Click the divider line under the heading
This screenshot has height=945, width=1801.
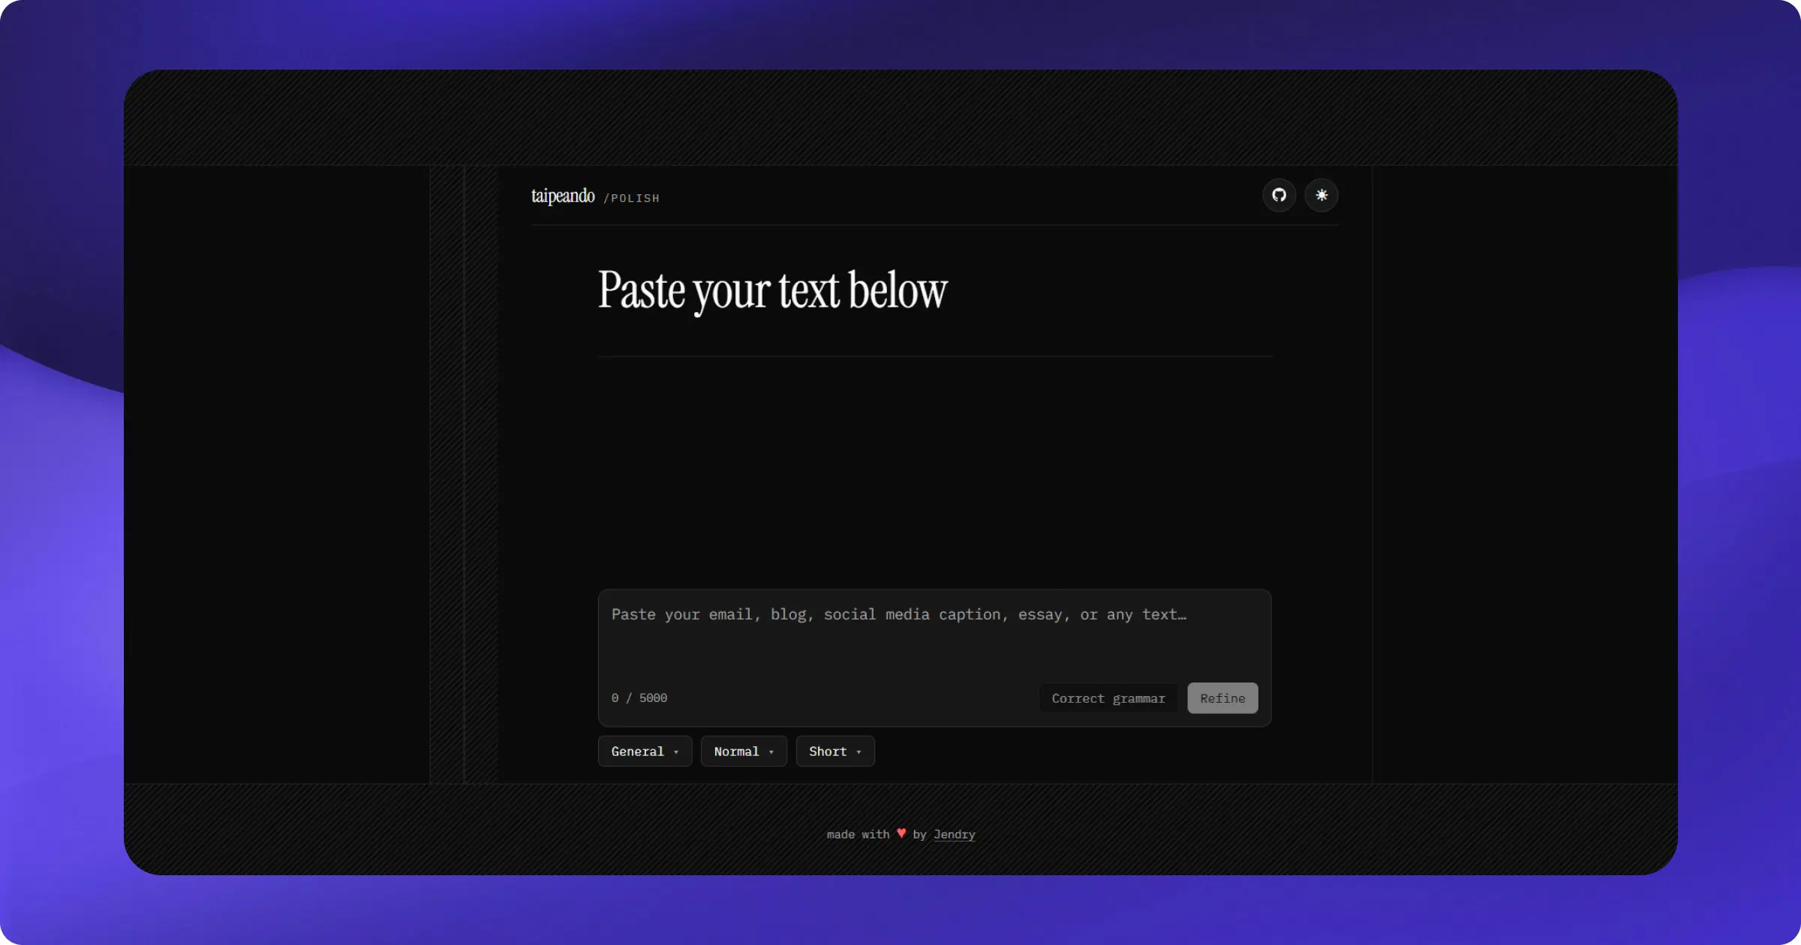pyautogui.click(x=935, y=356)
